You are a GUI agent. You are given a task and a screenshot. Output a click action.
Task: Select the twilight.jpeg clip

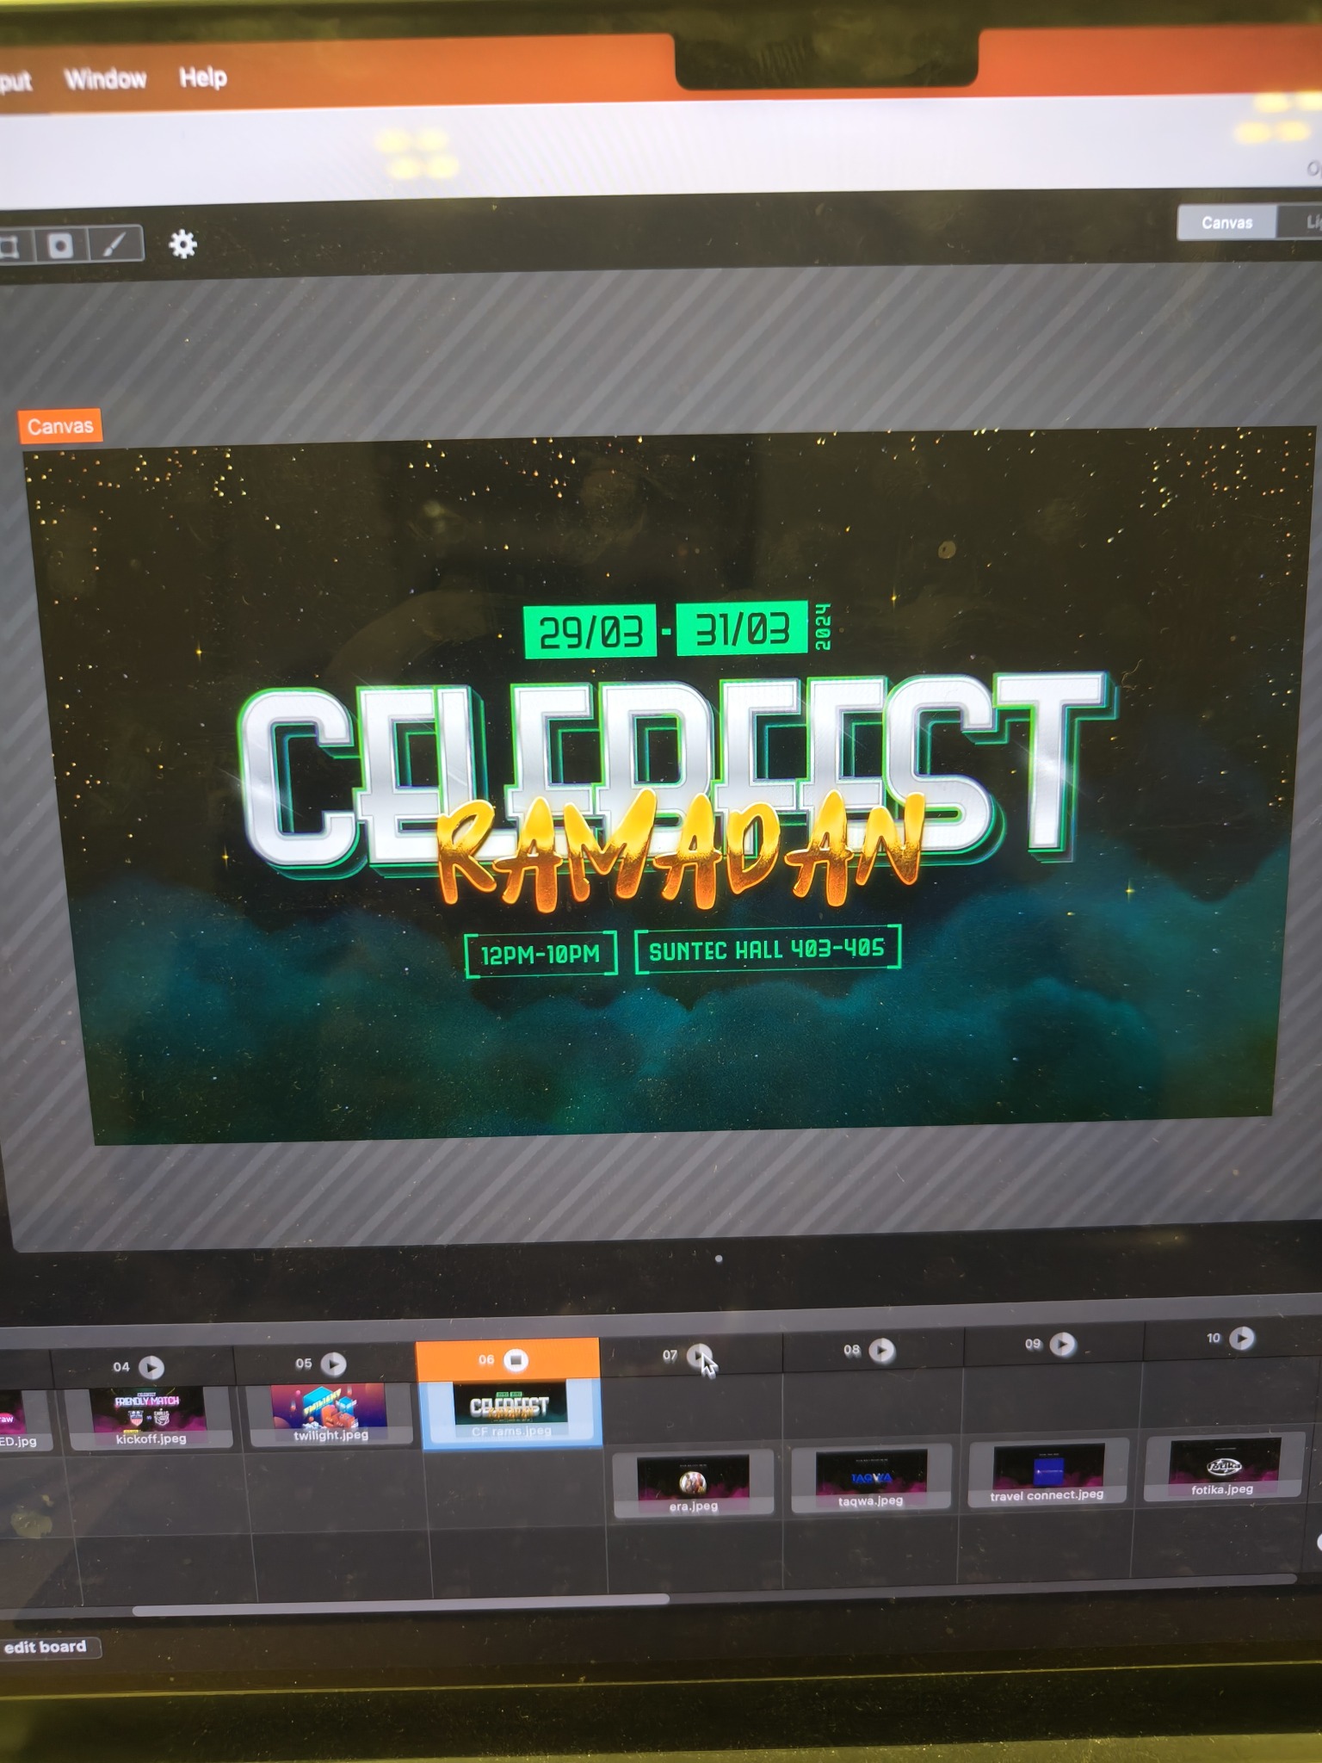pos(330,1410)
